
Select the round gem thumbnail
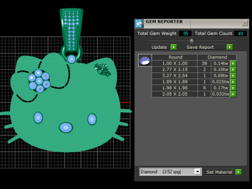[x=145, y=60]
